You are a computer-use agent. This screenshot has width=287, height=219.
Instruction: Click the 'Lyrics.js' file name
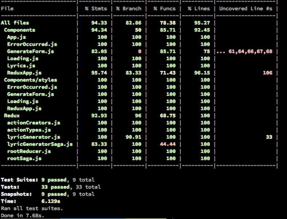(x=21, y=66)
